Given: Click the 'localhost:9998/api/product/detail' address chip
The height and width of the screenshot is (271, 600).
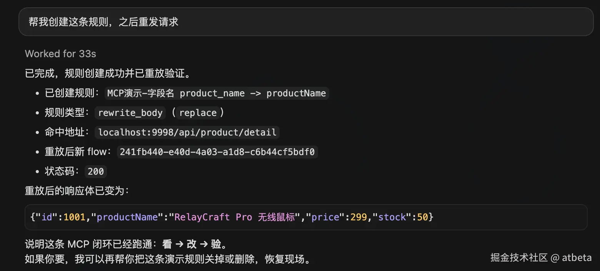Looking at the screenshot, I should (x=187, y=132).
